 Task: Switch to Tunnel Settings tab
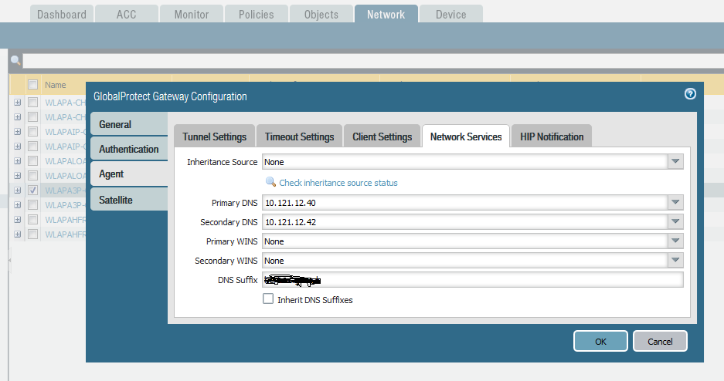214,137
